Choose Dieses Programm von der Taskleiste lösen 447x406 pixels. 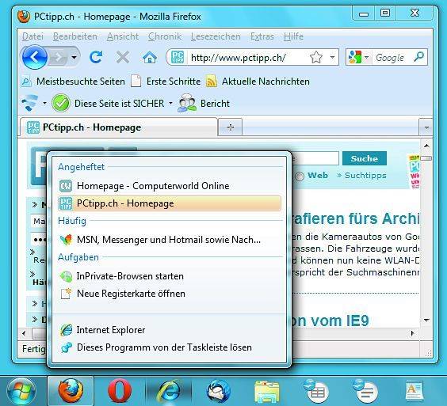tap(170, 347)
